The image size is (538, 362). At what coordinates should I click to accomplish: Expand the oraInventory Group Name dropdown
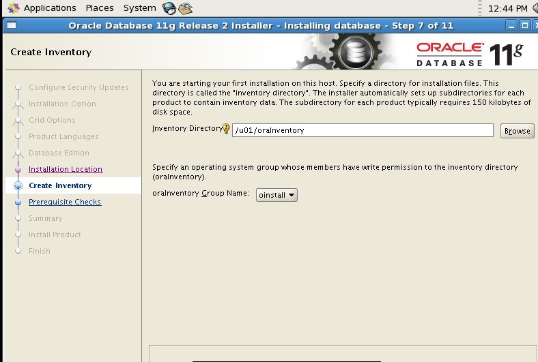coord(277,195)
